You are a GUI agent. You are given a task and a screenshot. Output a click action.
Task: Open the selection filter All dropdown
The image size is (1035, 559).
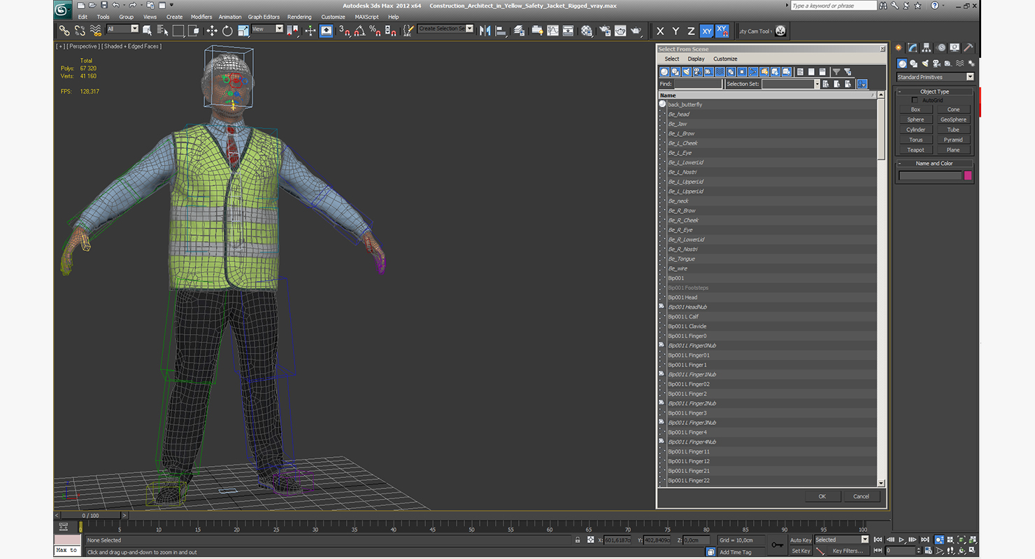(x=122, y=29)
